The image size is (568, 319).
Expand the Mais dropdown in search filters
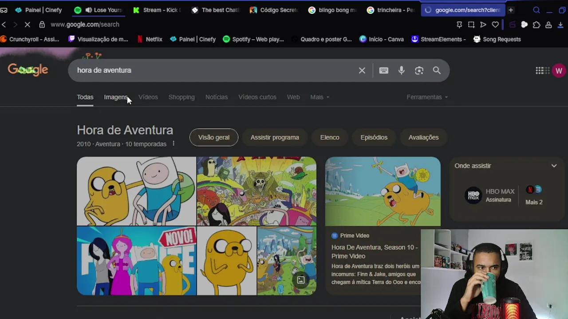coord(319,97)
